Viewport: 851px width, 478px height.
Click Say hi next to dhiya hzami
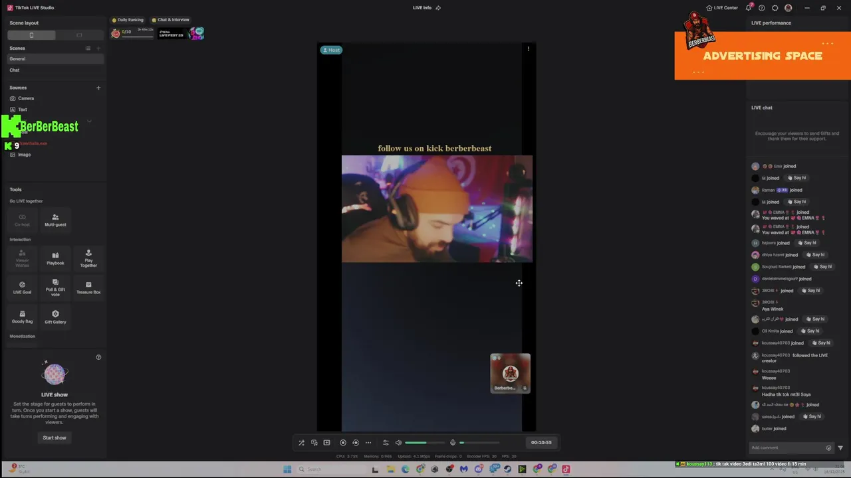pos(816,255)
